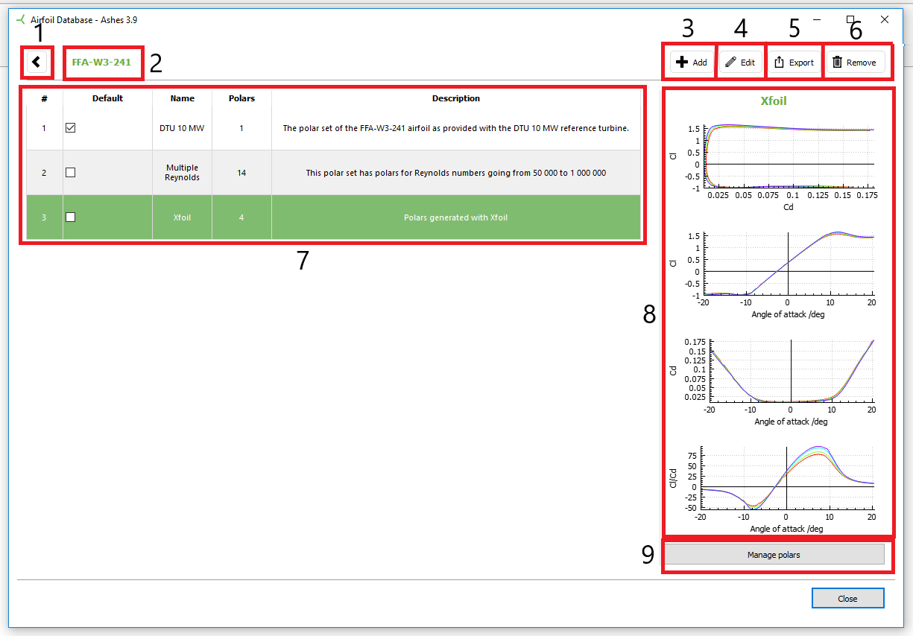This screenshot has width=913, height=636.
Task: Check Default box for Multiple Reynolds
Action: pyautogui.click(x=71, y=173)
